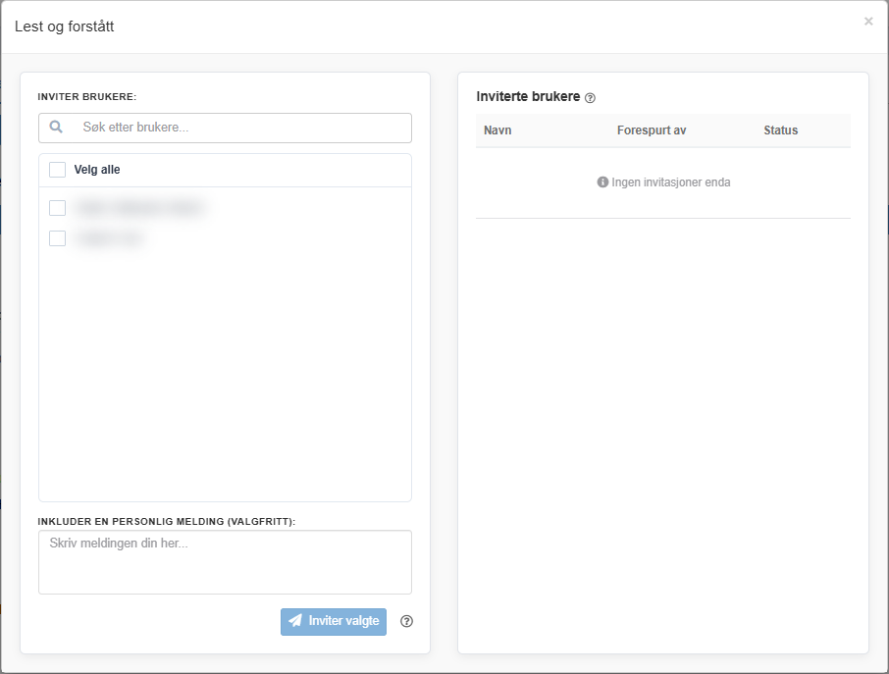Check the second blurred user's checkbox
The height and width of the screenshot is (674, 889).
point(57,238)
